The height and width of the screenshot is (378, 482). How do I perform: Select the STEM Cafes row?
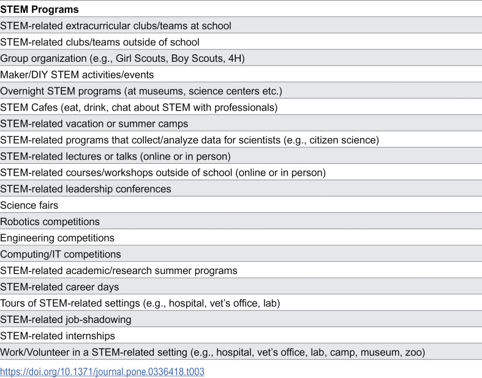tap(241, 107)
